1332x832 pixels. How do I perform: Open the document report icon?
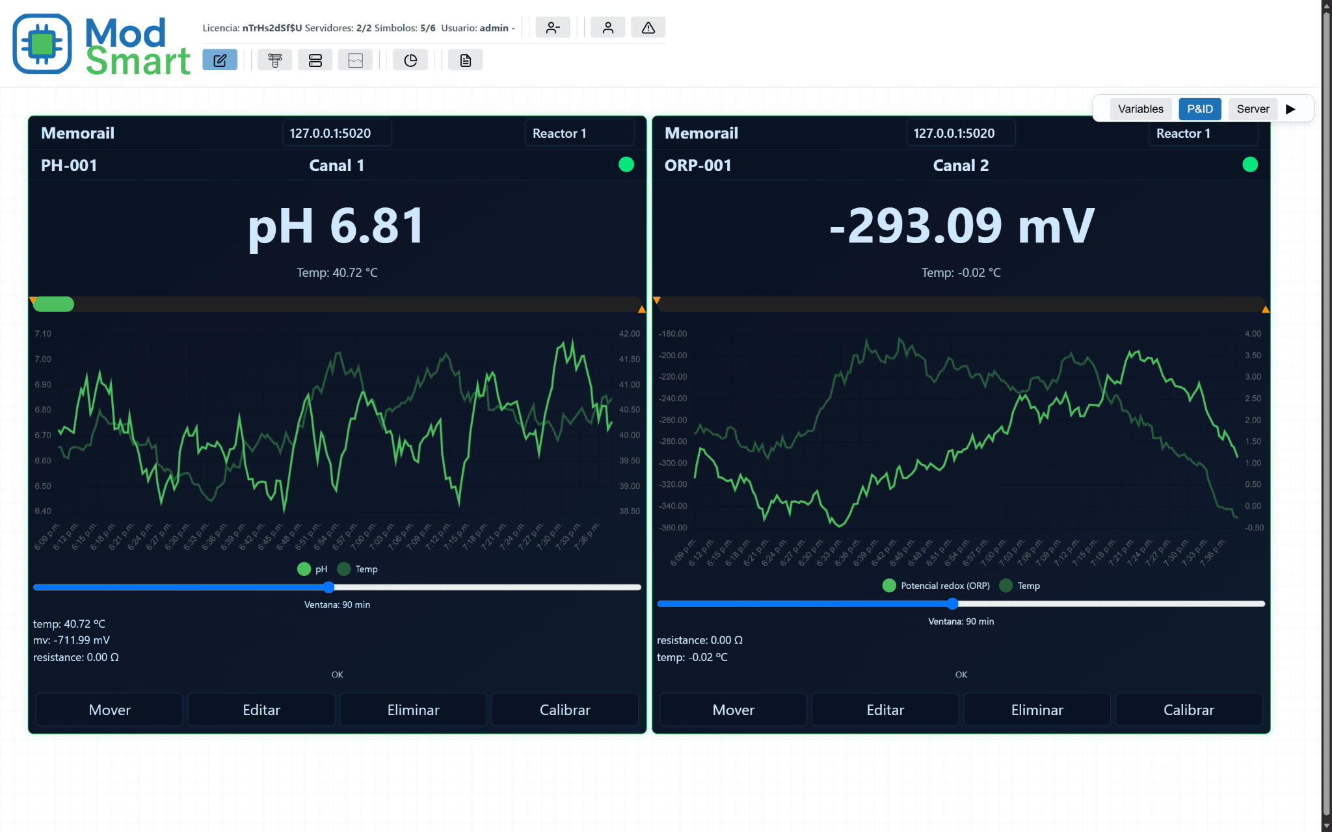466,60
